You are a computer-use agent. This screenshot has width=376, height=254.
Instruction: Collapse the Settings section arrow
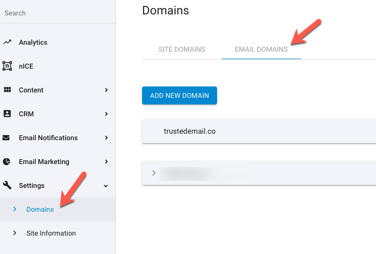(106, 186)
